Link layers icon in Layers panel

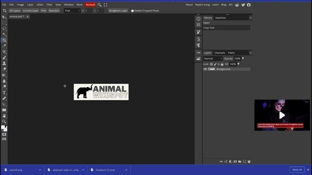(x=221, y=161)
